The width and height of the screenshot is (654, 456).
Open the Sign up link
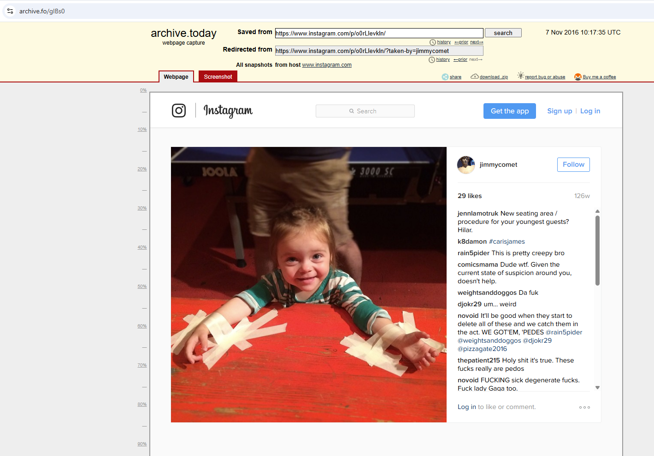tap(559, 111)
